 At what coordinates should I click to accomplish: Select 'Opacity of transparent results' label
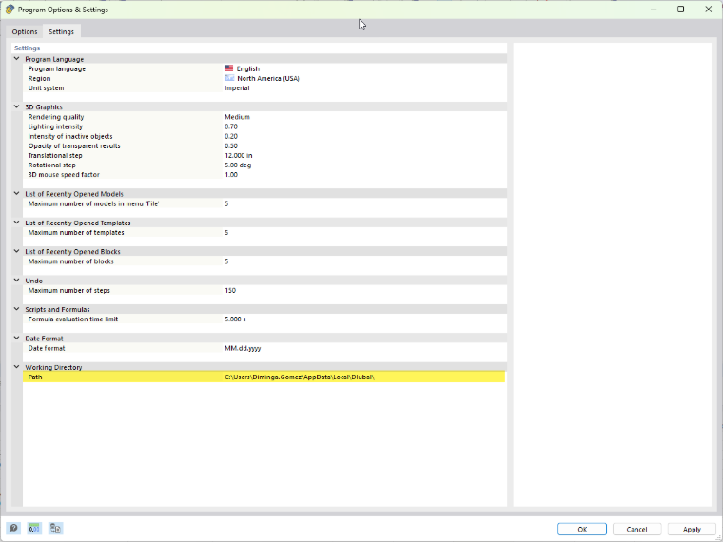[74, 146]
